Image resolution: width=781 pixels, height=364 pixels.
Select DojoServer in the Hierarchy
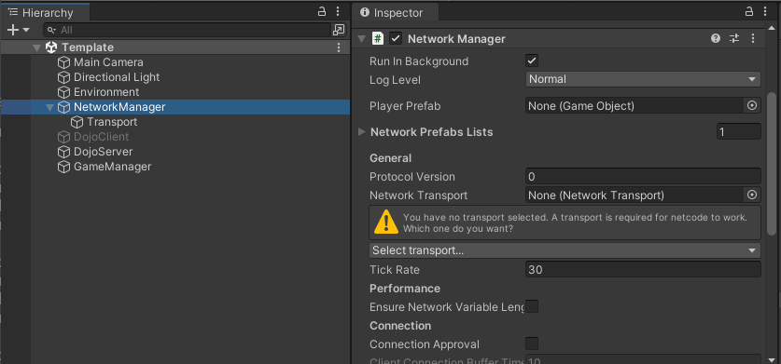[x=103, y=152]
